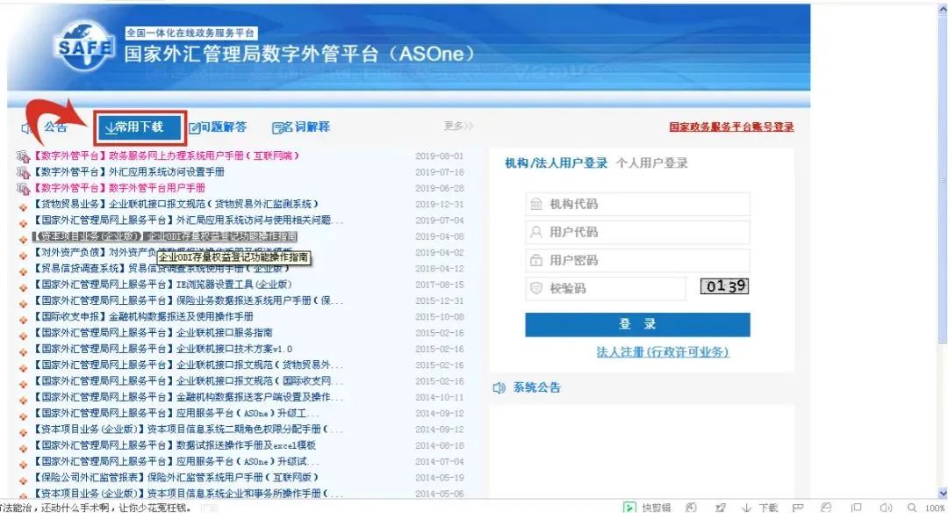948x513 pixels.
Task: Click the IE compatibility mode icon
Action: coord(826,508)
